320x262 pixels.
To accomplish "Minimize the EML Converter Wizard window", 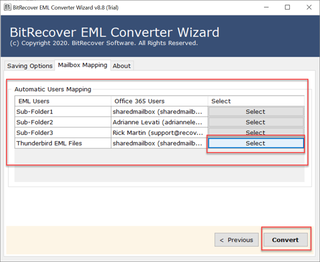I will (266, 7).
